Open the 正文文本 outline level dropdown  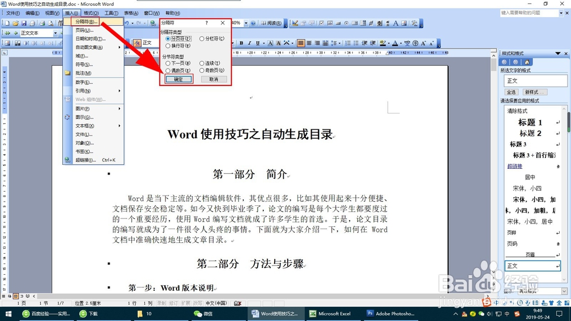55,33
